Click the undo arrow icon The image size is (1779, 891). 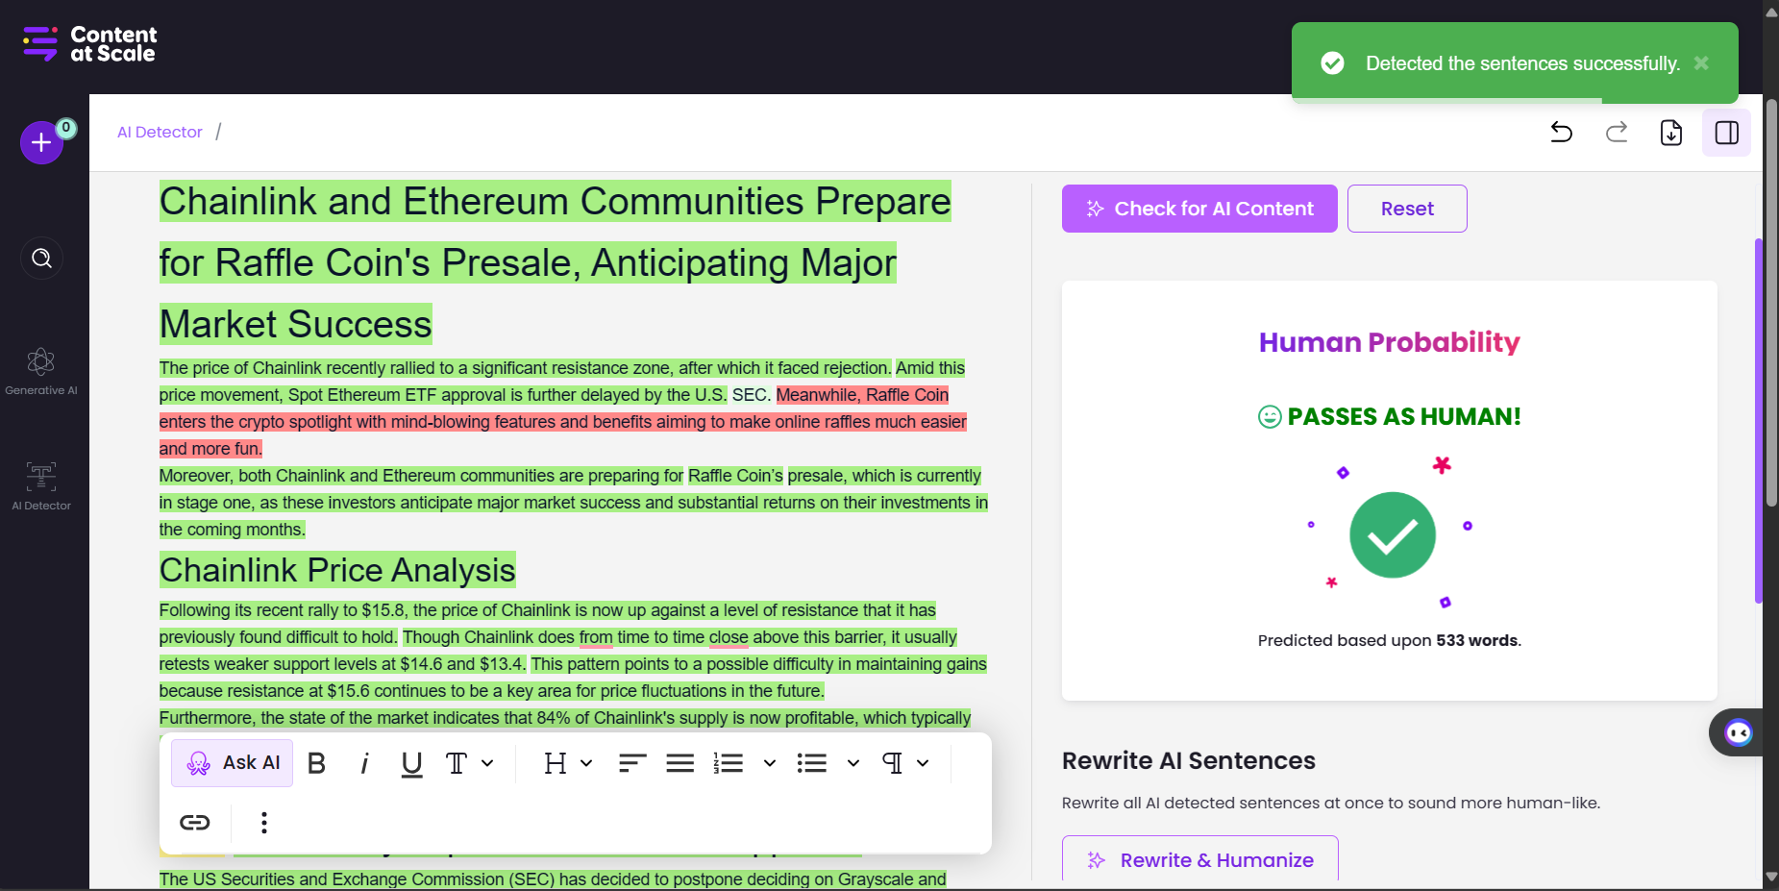point(1562,133)
